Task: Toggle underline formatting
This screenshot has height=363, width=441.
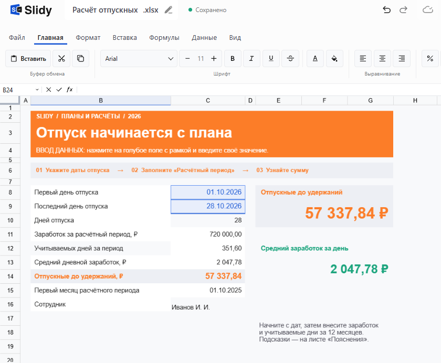Action: coord(271,58)
